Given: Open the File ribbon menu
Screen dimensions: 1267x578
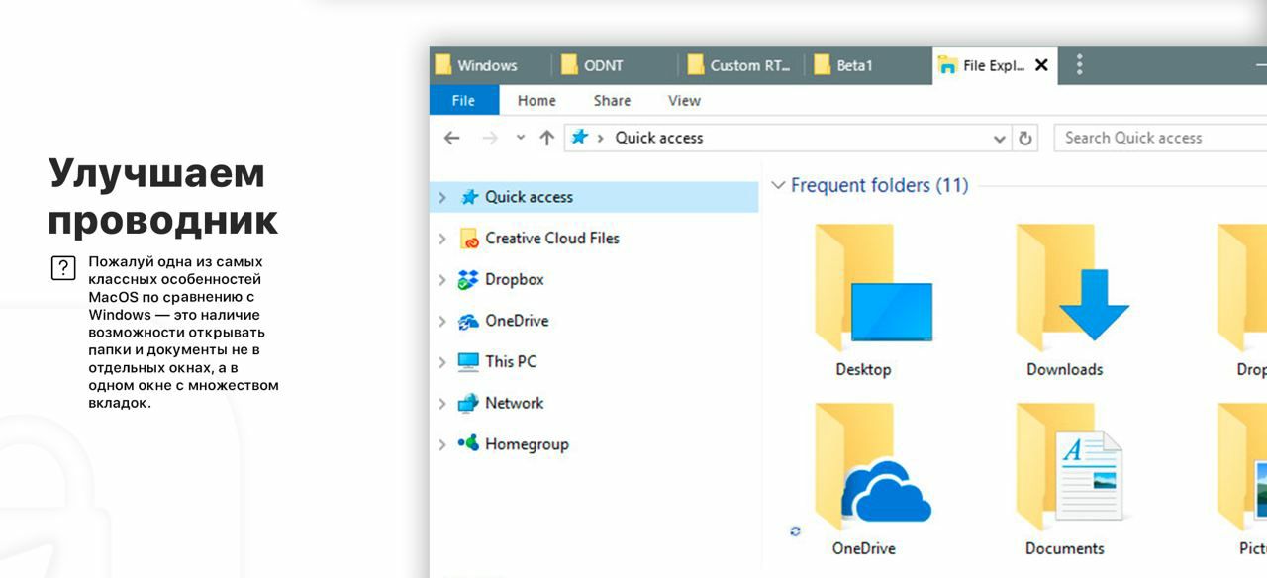Looking at the screenshot, I should [x=463, y=100].
